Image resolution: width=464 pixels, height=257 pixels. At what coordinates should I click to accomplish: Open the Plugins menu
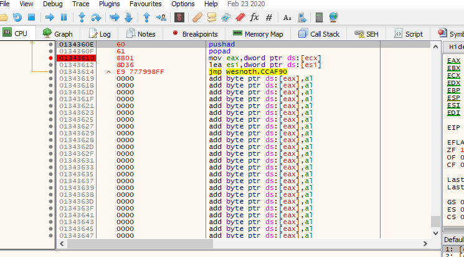click(110, 4)
